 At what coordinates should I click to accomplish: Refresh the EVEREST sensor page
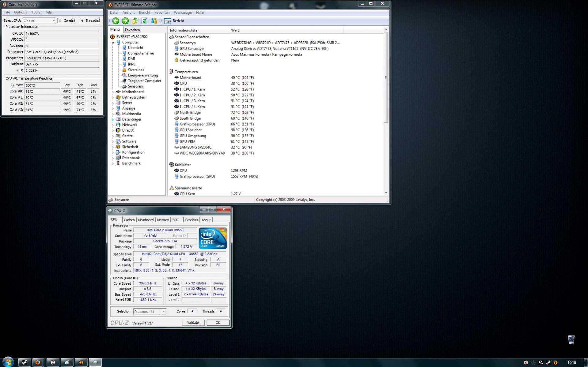click(144, 21)
